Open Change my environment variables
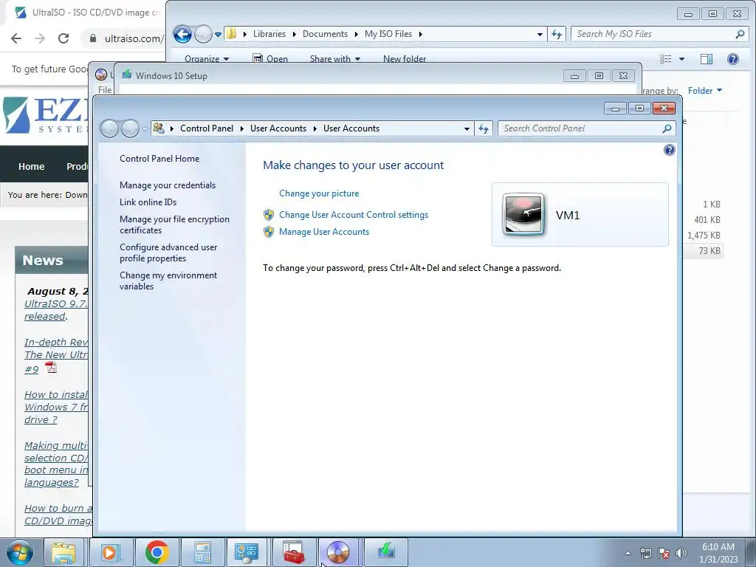The image size is (756, 567). pos(168,281)
